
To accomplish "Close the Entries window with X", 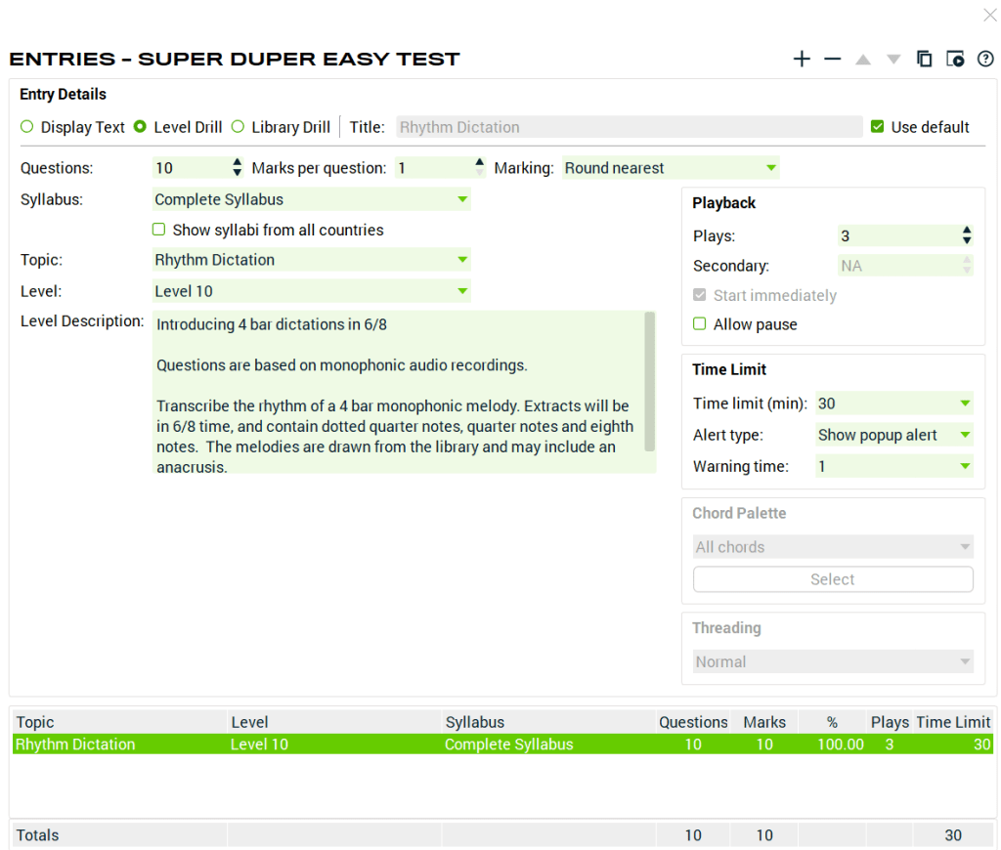I will coord(989,15).
